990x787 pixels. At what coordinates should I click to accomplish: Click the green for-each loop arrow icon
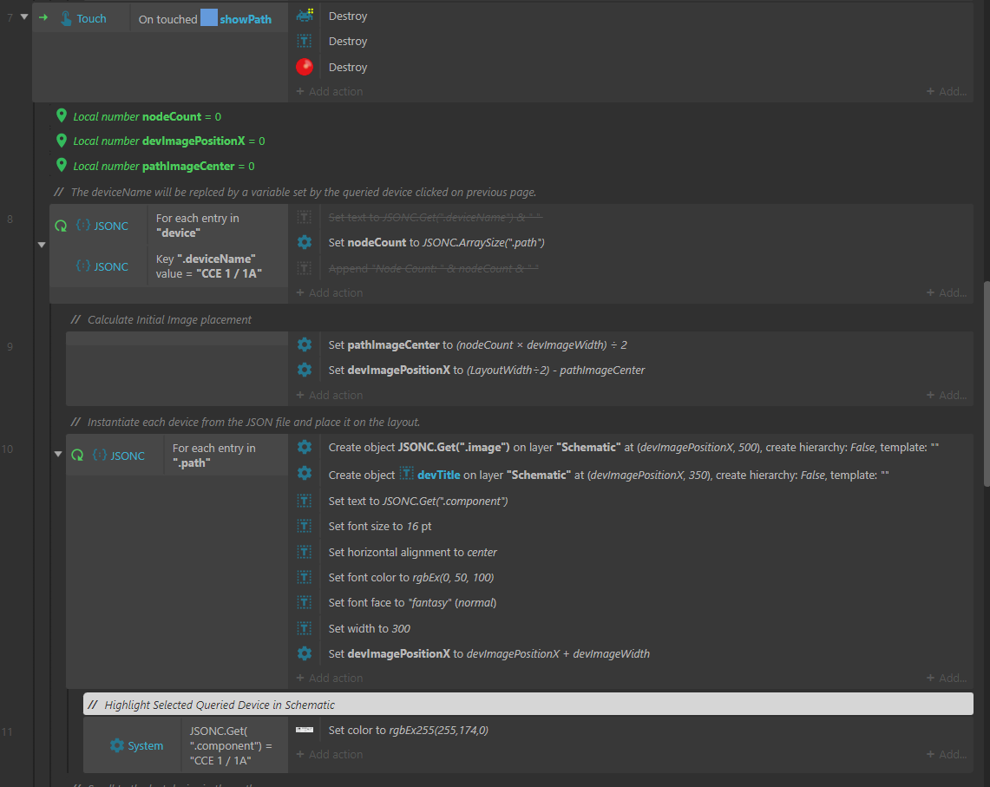tap(61, 225)
